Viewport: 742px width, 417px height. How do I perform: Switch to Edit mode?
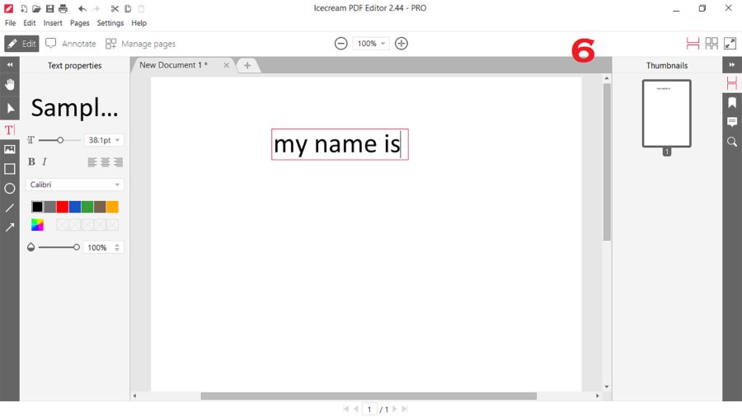click(x=21, y=44)
